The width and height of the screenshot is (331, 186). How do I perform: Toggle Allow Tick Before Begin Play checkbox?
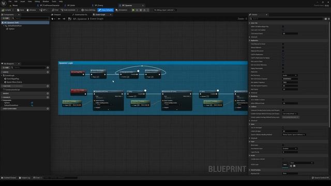coord(283,26)
